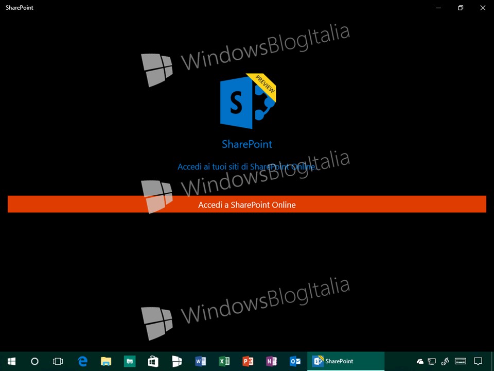Viewport: 494px width, 371px height.
Task: Click the SharePoint Preview logo
Action: point(248,101)
